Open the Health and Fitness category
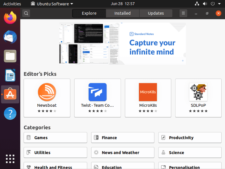The height and width of the screenshot is (169, 225). coord(55,166)
